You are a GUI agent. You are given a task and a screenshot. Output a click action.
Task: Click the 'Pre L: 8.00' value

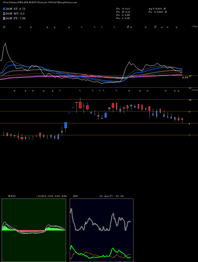click(x=123, y=15)
